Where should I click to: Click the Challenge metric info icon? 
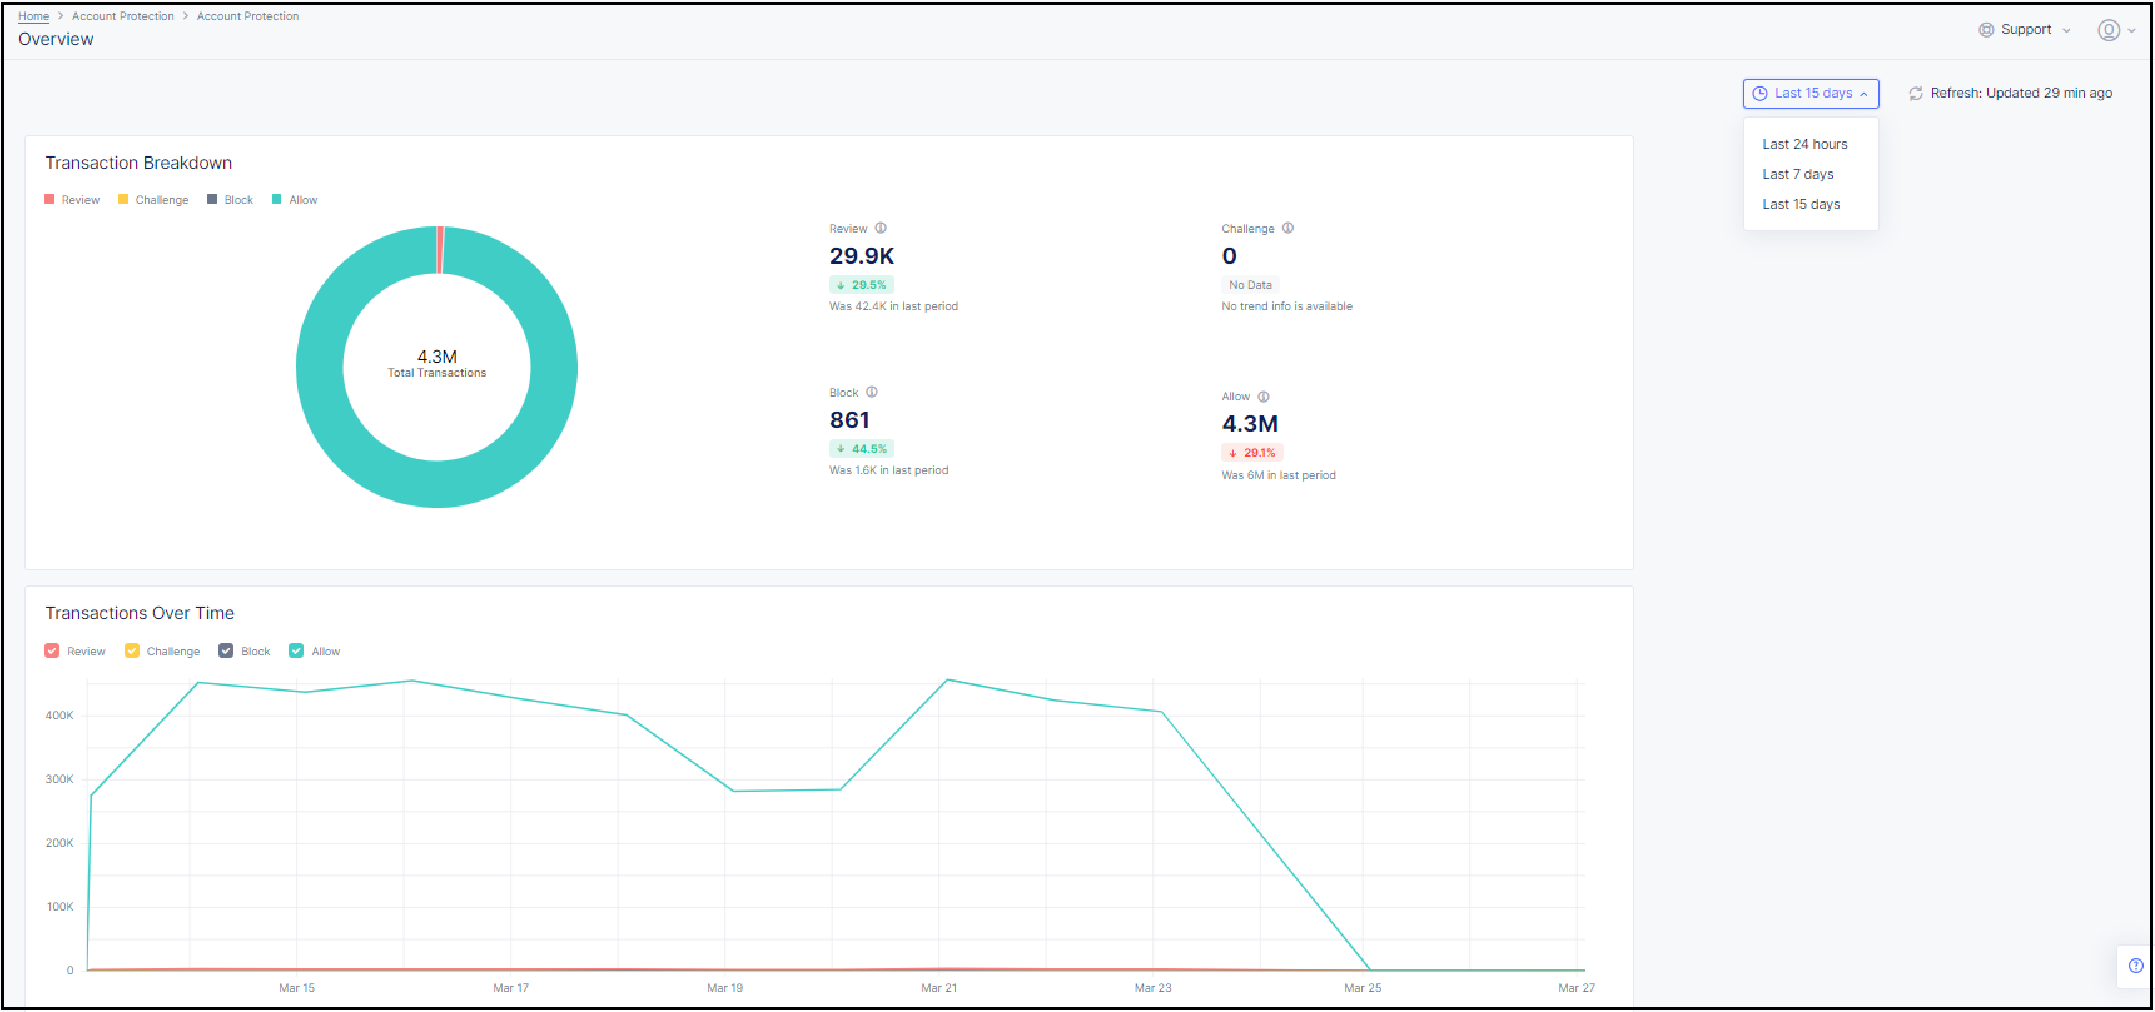1288,227
